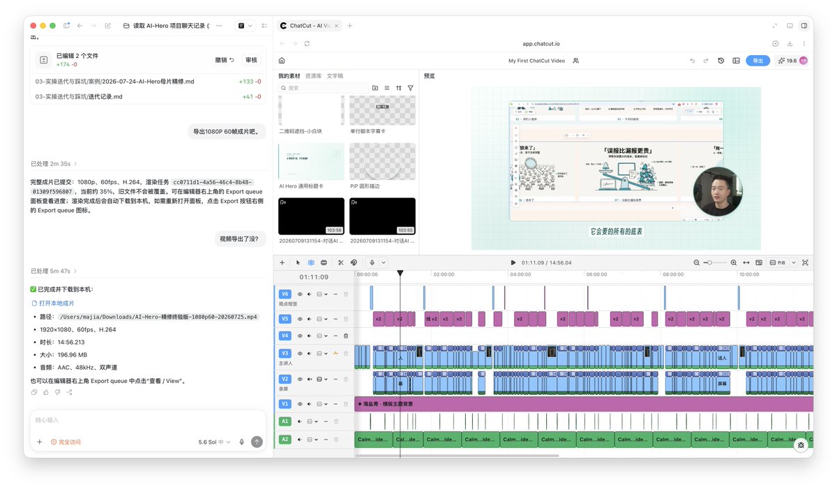
Task: Redo with the ChatCut header redo arrow
Action: (x=706, y=61)
